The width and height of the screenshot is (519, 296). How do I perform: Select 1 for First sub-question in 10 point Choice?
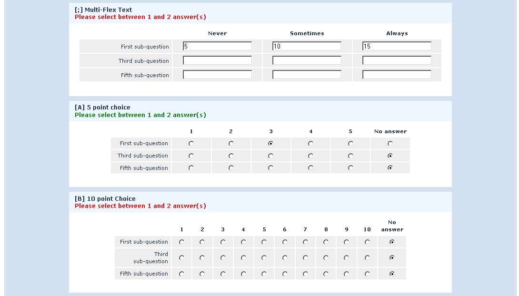(181, 242)
